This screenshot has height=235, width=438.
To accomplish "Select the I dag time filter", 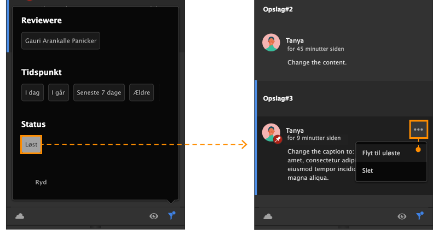I will pyautogui.click(x=33, y=92).
